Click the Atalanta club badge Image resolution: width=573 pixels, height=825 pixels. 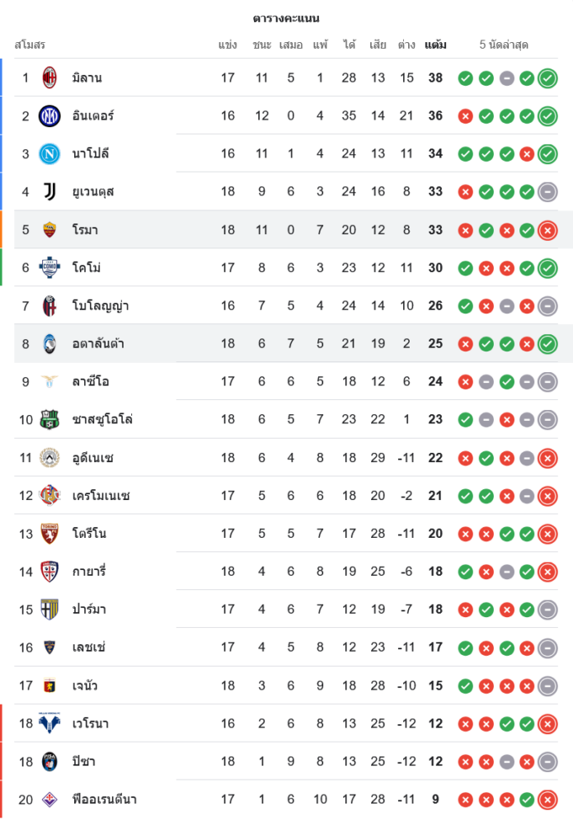click(x=49, y=343)
